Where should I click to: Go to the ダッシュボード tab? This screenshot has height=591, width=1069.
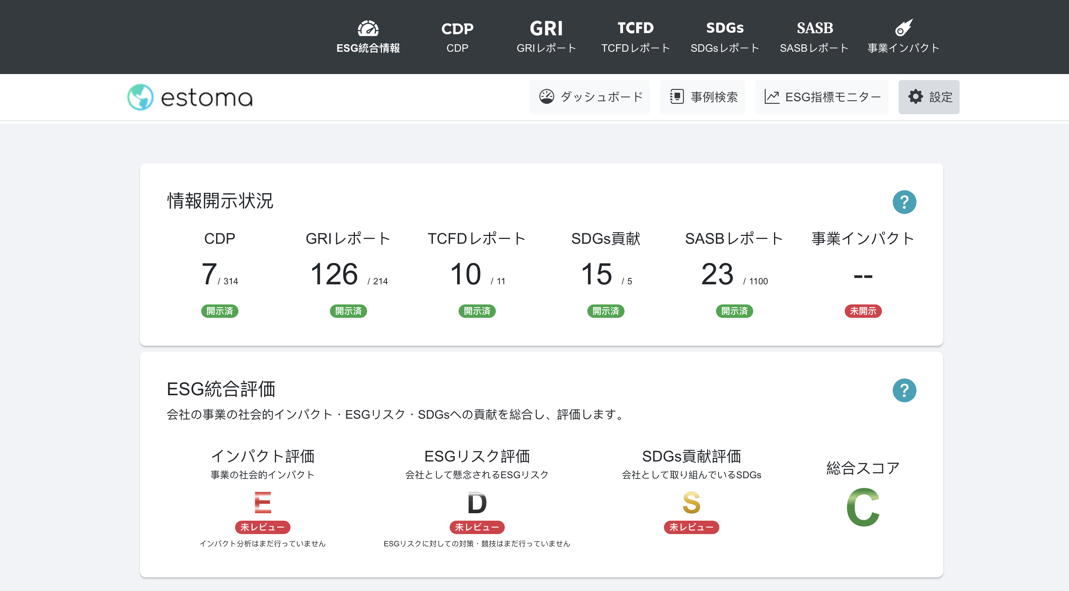[x=590, y=97]
